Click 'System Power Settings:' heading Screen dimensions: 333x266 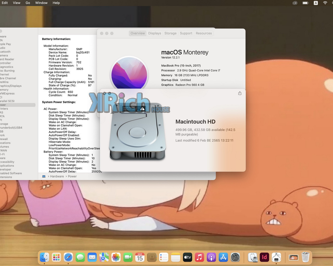[59, 102]
